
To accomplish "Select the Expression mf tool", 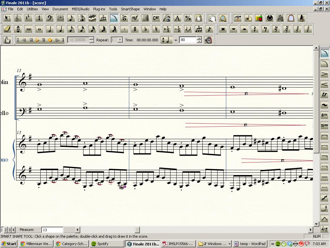I will coord(135,18).
